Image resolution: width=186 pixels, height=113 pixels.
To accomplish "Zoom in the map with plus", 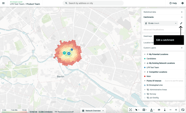I will click(176, 110).
